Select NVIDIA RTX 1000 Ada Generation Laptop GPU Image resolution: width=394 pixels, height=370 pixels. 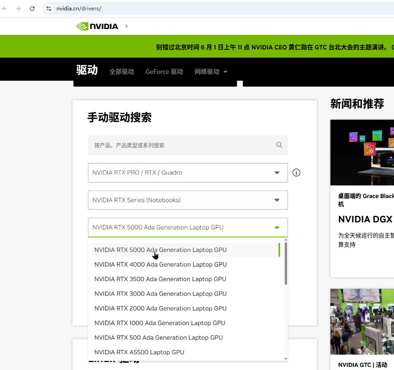click(186, 323)
